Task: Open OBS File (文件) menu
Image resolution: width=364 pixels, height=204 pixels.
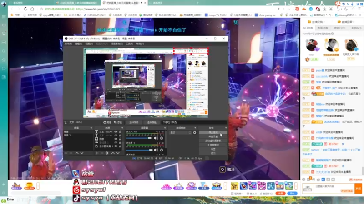Action: click(68, 44)
